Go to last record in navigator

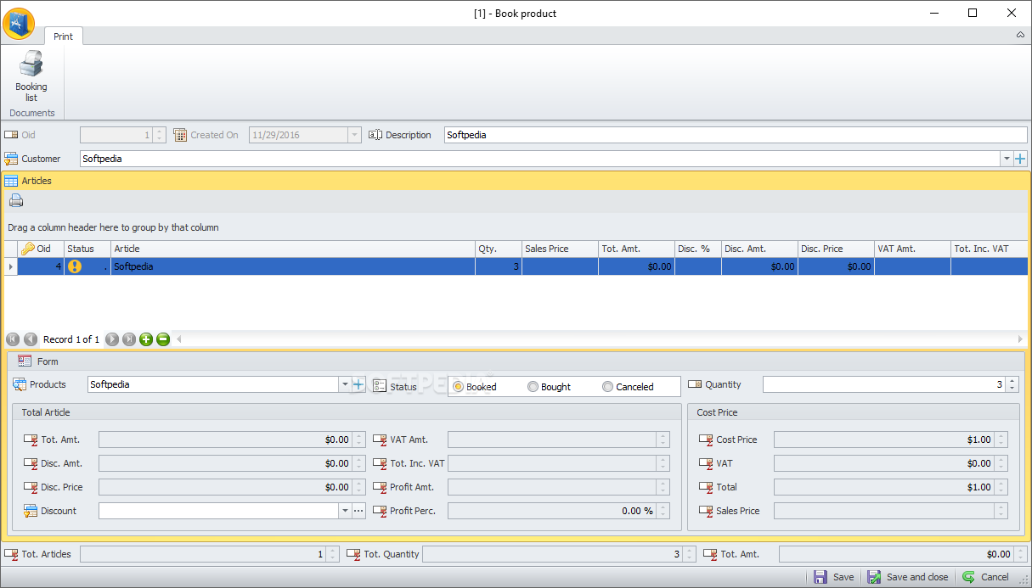click(129, 339)
